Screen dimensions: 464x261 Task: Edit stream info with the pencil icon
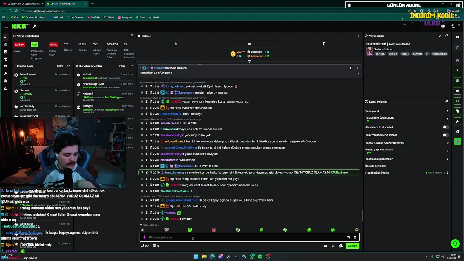point(440,36)
